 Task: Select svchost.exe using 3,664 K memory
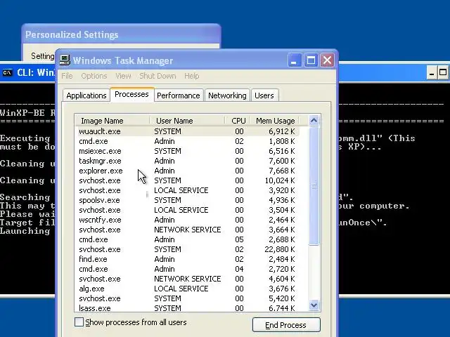pyautogui.click(x=188, y=230)
